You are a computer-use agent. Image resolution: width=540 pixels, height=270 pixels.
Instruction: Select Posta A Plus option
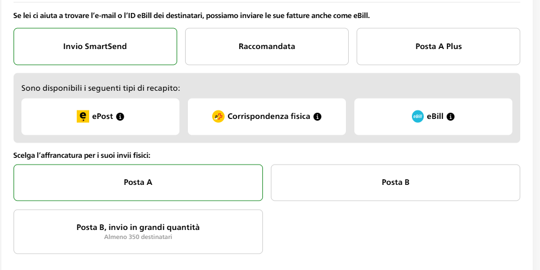(438, 46)
